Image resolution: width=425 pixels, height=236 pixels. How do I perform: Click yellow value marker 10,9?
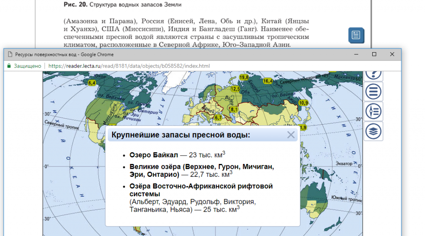tap(303, 103)
